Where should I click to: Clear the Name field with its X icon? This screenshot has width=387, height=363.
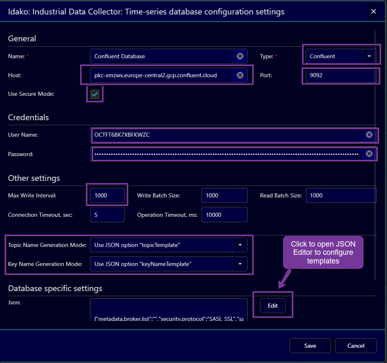pyautogui.click(x=240, y=56)
